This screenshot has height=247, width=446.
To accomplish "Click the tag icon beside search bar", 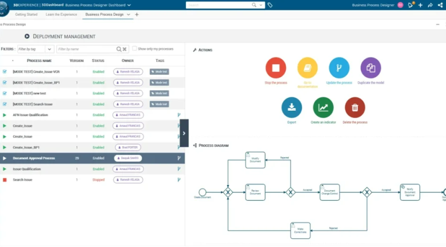I will tap(270, 5).
